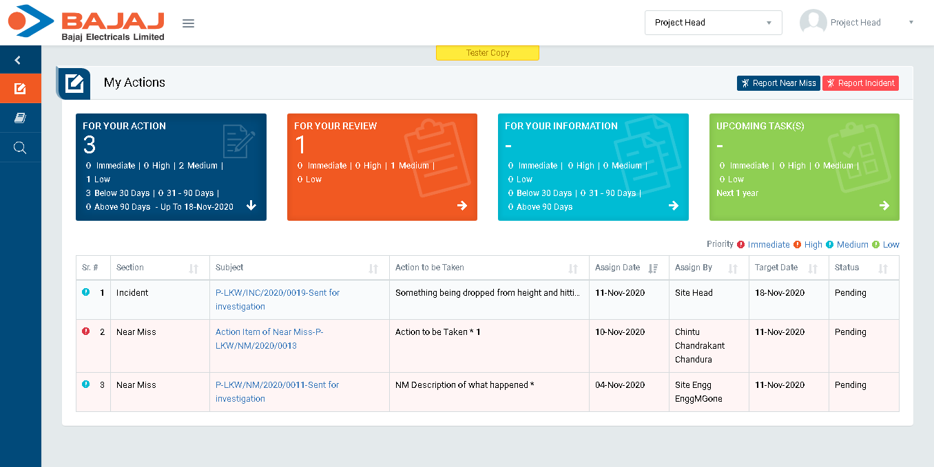
Task: Open the book icon in sidebar
Action: tap(20, 118)
